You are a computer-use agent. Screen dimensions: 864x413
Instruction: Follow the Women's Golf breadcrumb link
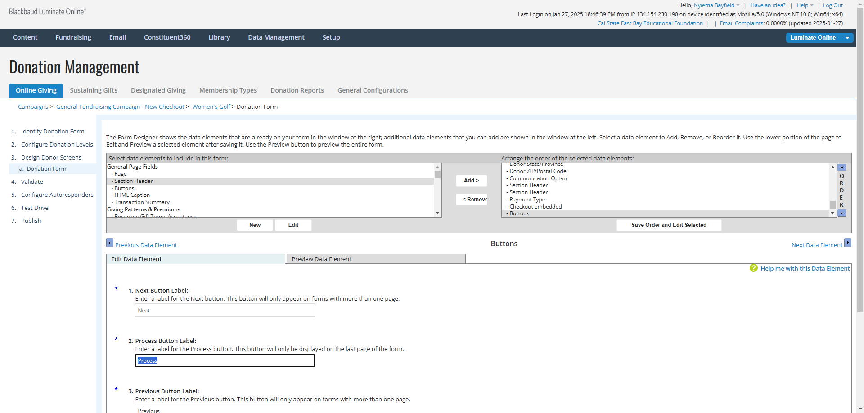[x=211, y=107]
